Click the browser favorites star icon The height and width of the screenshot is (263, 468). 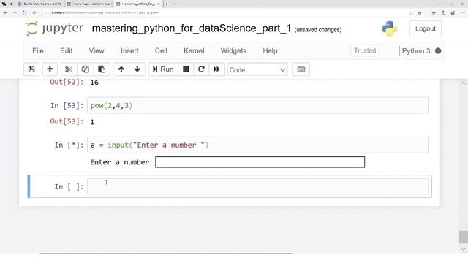[420, 13]
